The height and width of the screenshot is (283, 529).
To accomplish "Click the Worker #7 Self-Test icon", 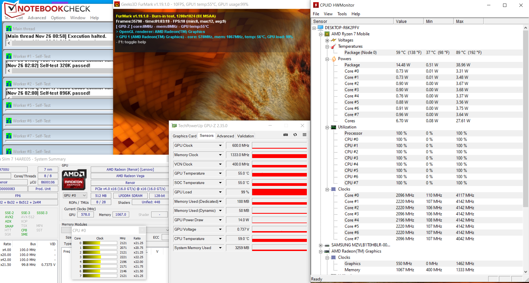I will click(9, 136).
